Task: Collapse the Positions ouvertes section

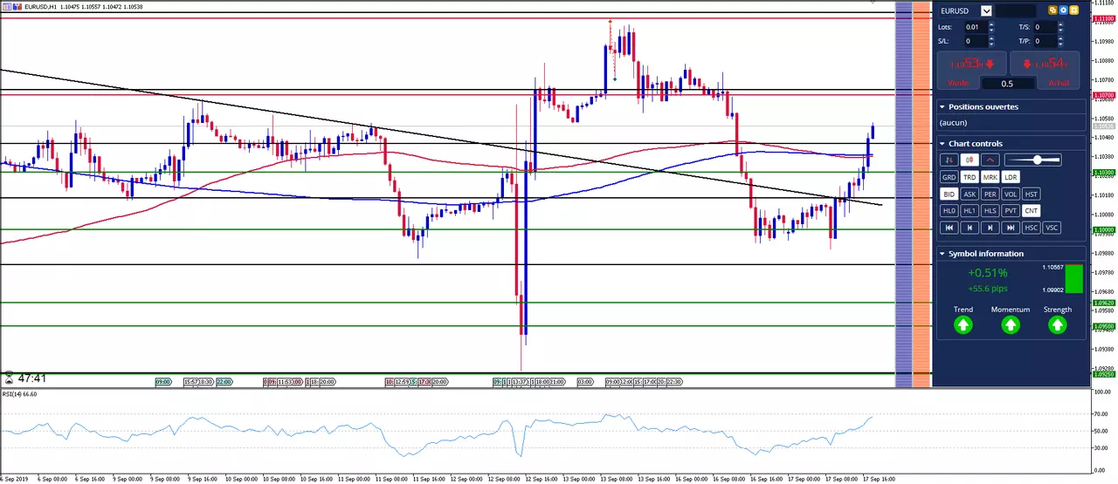Action: pyautogui.click(x=942, y=106)
